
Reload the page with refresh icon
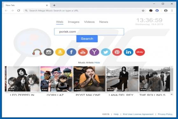click(19, 11)
